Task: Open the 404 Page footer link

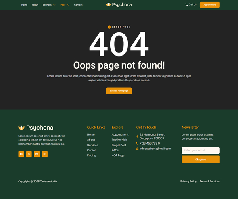Action: point(118,155)
